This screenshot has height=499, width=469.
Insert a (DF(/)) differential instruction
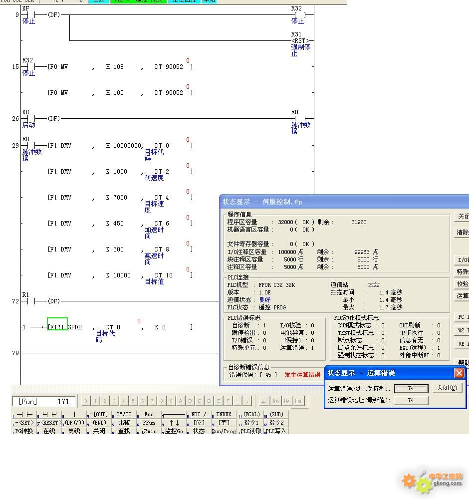(74, 423)
